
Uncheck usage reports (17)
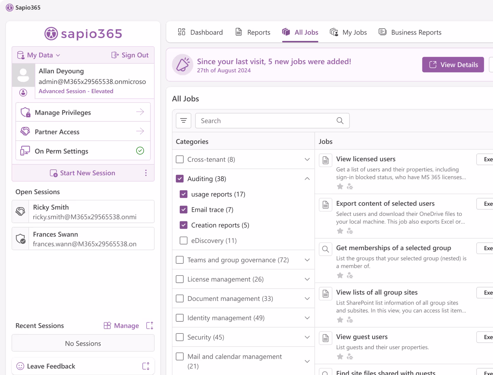pos(184,194)
